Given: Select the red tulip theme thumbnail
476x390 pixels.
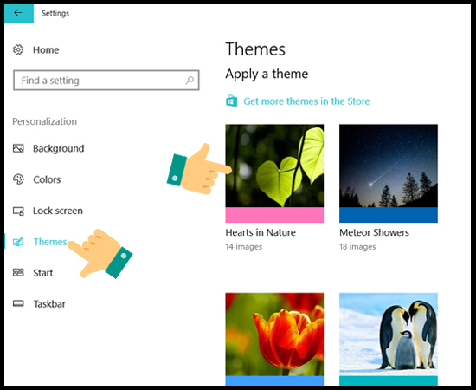Looking at the screenshot, I should (274, 335).
